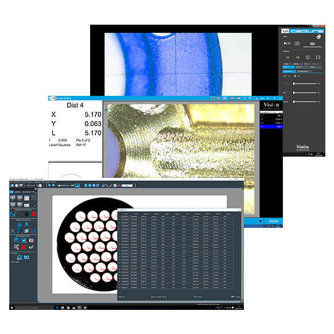Click the crossed lines tool icon
This screenshot has width=334, height=334.
point(13,231)
